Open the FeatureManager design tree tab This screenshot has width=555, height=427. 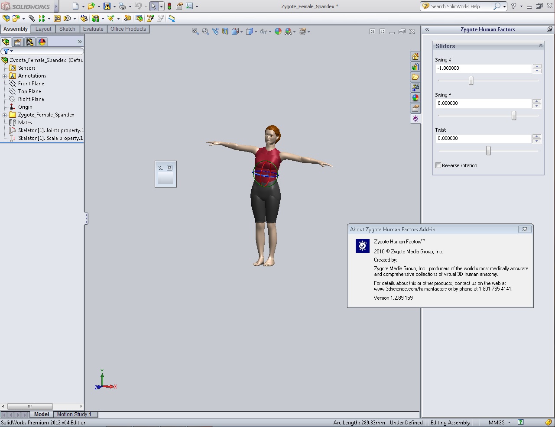6,42
